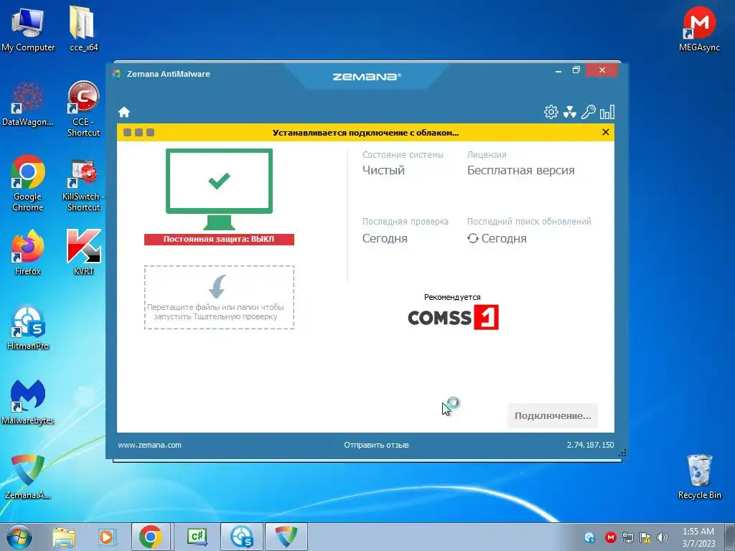Switch to Chrome in taskbar

click(151, 537)
